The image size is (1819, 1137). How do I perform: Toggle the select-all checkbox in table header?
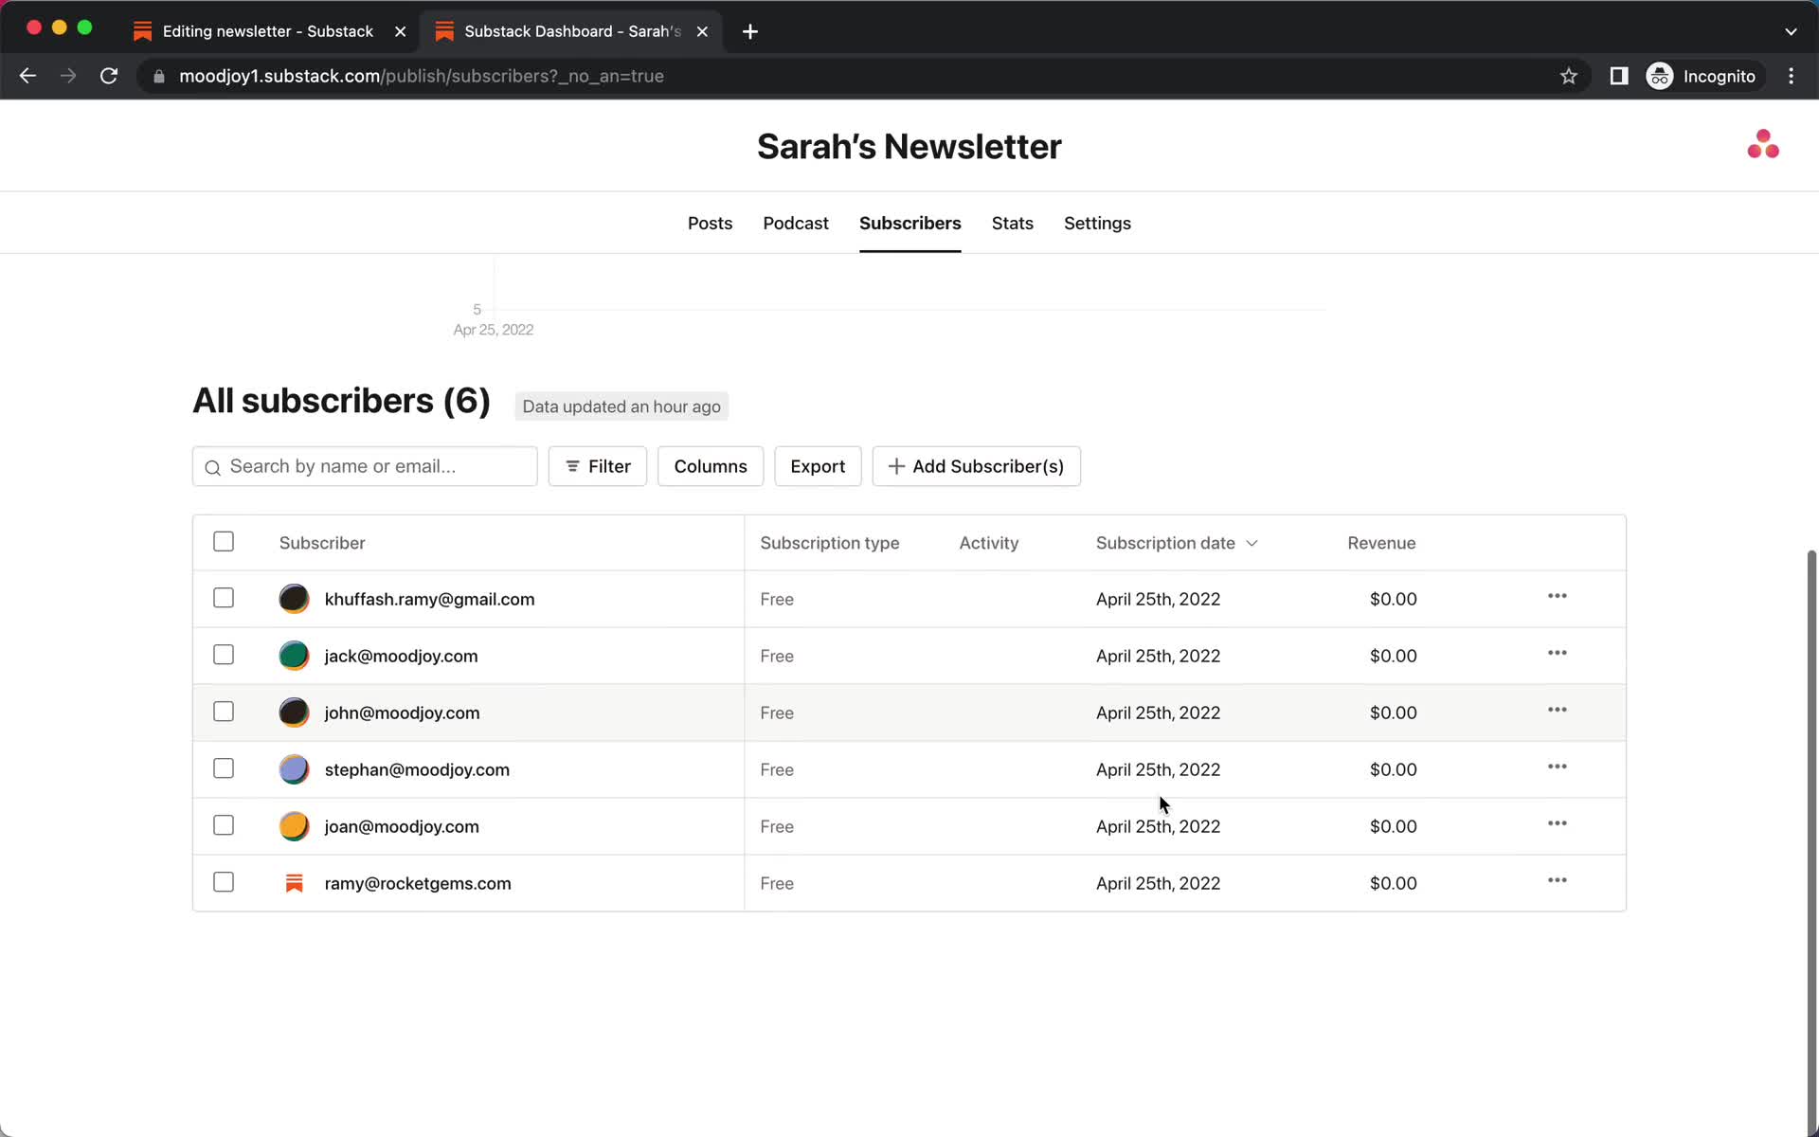click(223, 541)
